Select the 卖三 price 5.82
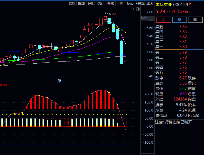Viewport: 204px width, 155px height. (x=183, y=37)
